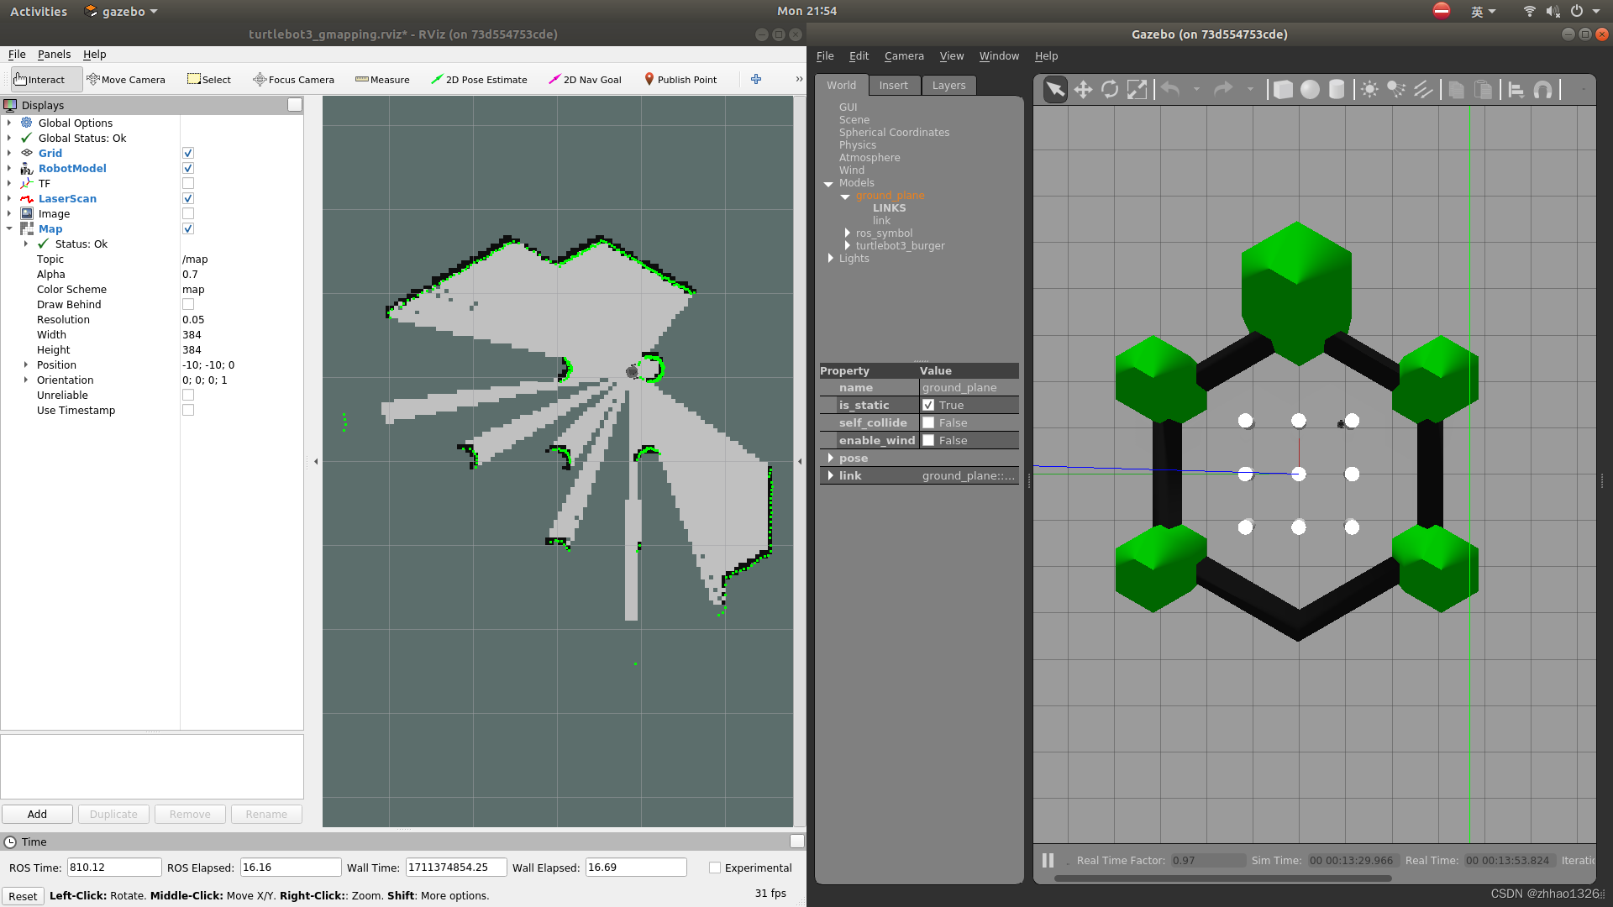Expand the Lights tree node
The width and height of the screenshot is (1613, 907).
pos(830,259)
